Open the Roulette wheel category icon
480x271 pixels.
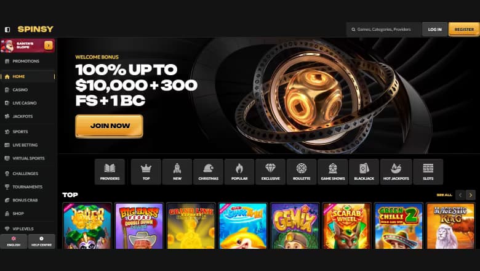click(x=302, y=172)
